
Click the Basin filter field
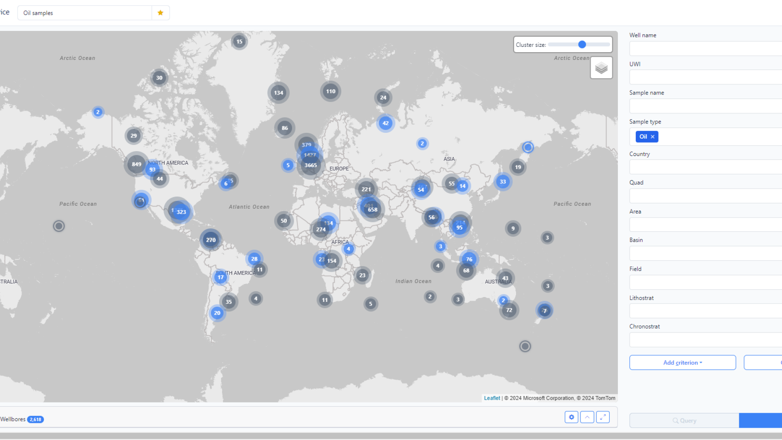click(x=705, y=253)
